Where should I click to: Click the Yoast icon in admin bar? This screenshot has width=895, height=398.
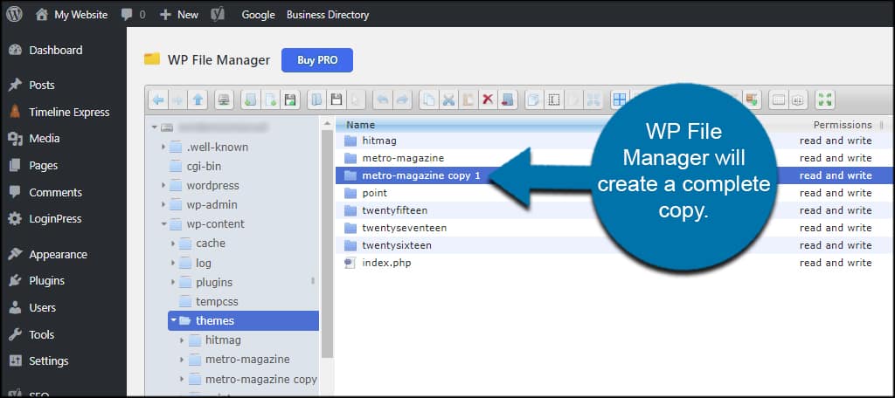[217, 14]
